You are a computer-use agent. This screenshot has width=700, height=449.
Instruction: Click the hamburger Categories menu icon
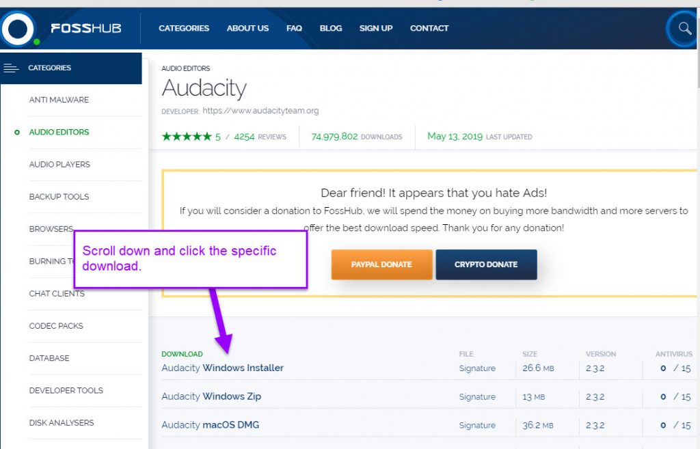pos(11,68)
